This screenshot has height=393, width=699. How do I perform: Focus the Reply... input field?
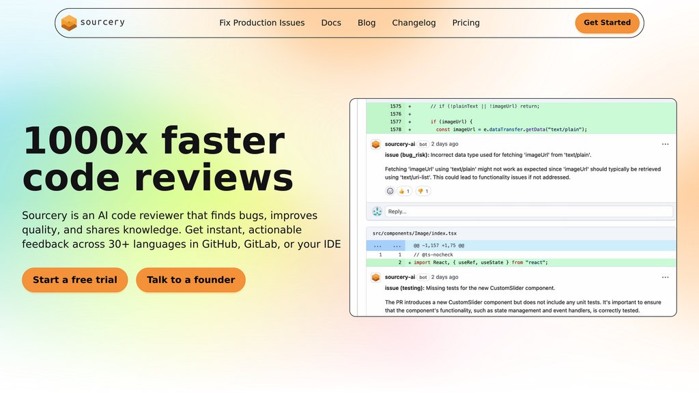pos(528,212)
